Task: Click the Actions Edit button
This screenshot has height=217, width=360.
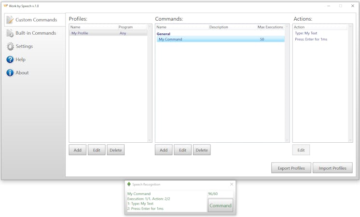Action: coord(301,150)
